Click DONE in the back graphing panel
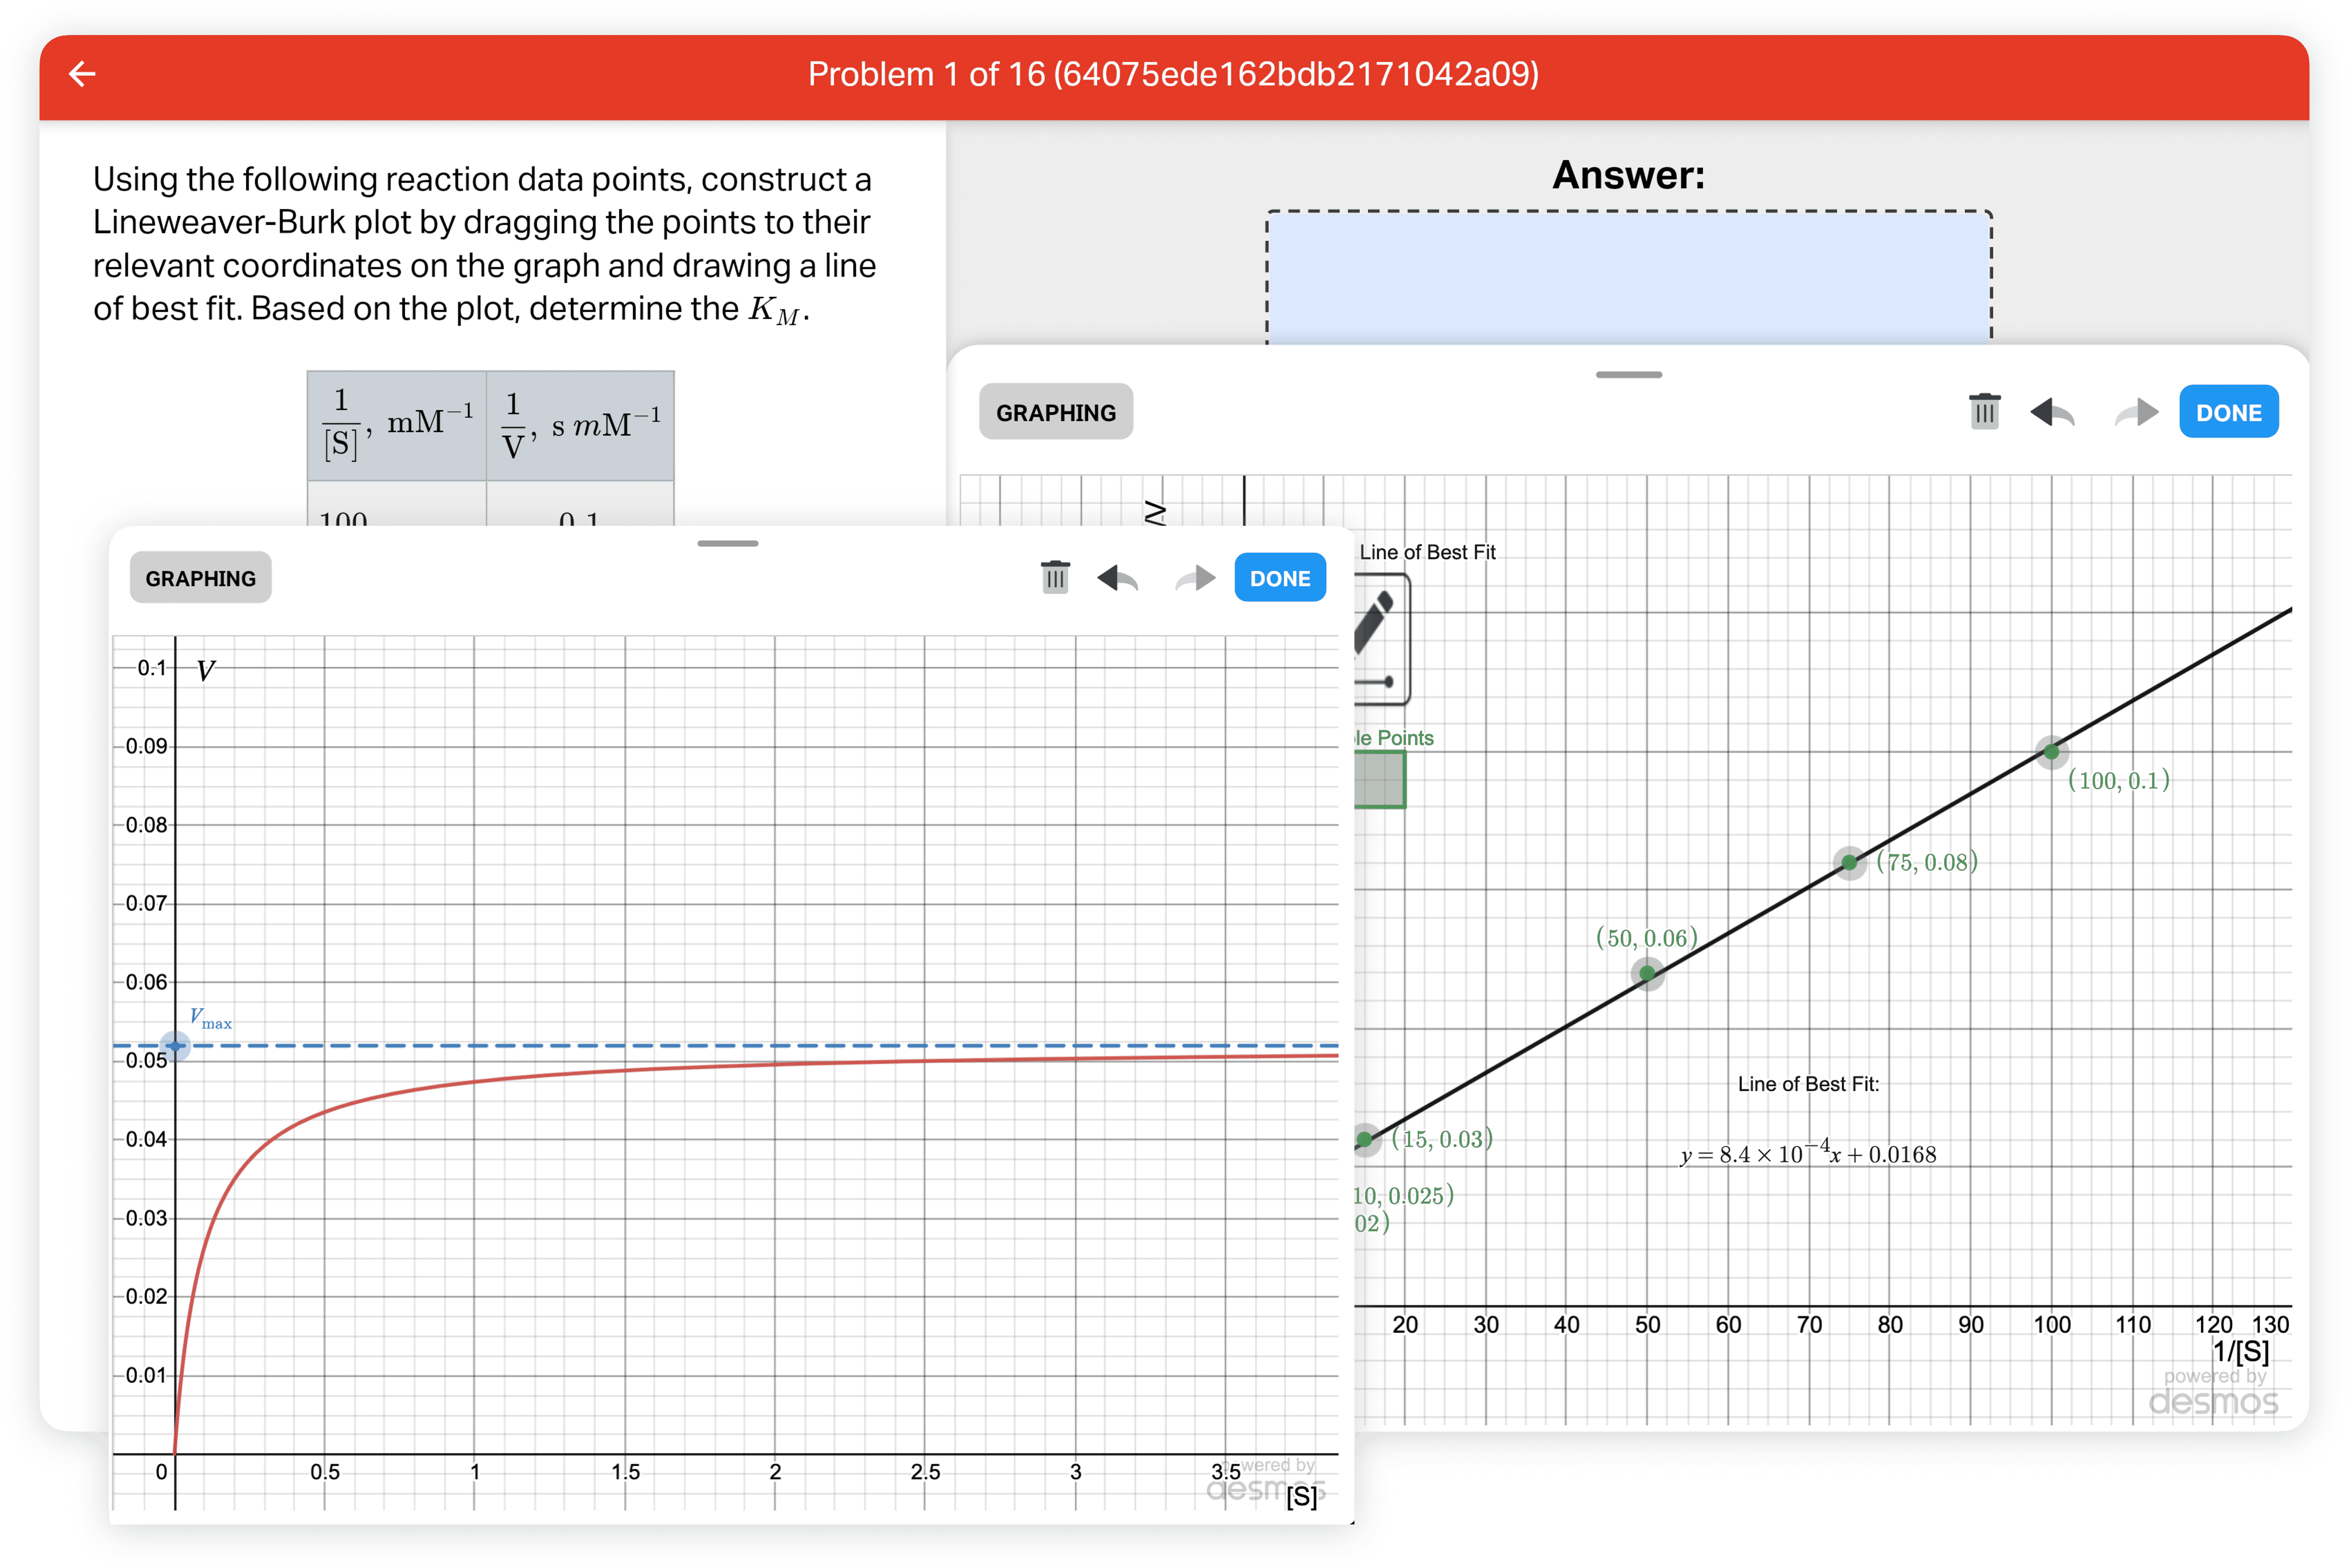Image resolution: width=2349 pixels, height=1568 pixels. tap(2228, 412)
